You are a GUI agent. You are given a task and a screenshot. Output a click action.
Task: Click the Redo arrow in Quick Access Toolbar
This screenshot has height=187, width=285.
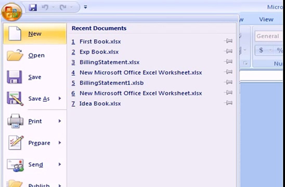click(x=63, y=7)
